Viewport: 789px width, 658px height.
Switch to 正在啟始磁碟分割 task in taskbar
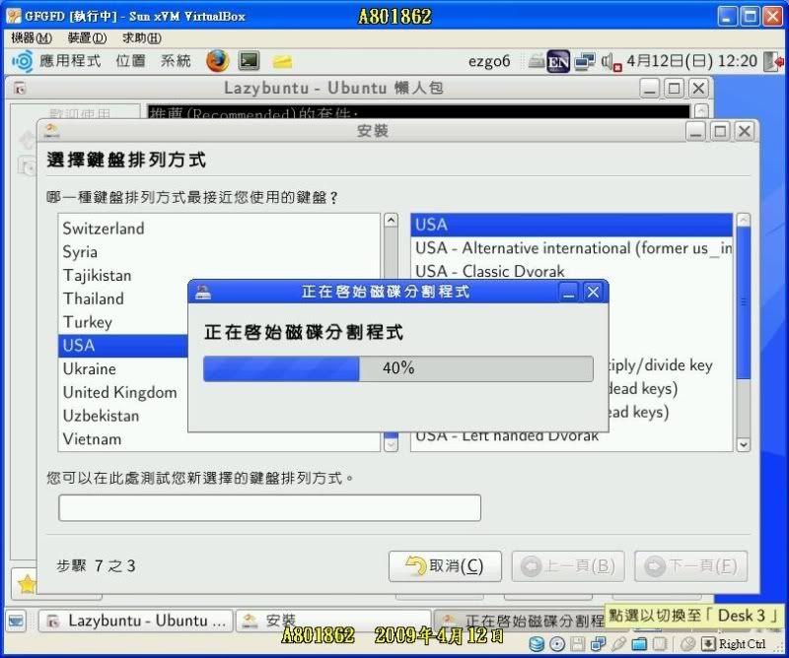(x=520, y=622)
